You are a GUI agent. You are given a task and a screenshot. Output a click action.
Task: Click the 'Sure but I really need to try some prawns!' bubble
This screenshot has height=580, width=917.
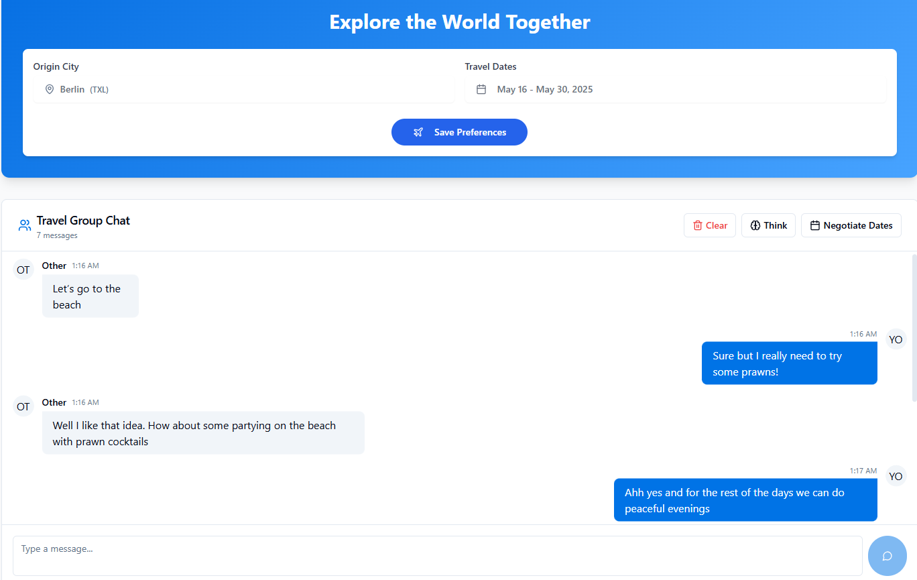click(x=790, y=363)
